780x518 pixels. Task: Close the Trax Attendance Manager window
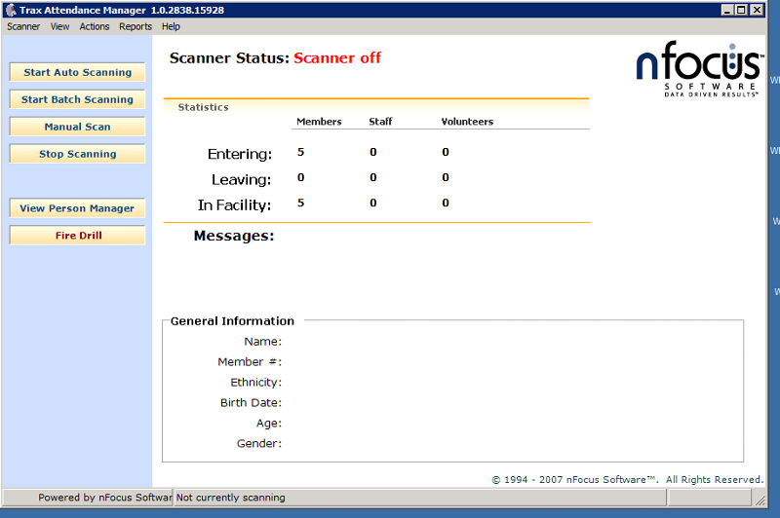click(757, 10)
